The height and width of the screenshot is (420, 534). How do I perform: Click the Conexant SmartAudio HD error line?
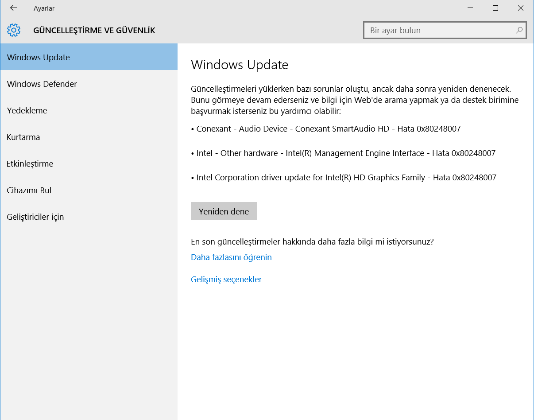(x=326, y=129)
